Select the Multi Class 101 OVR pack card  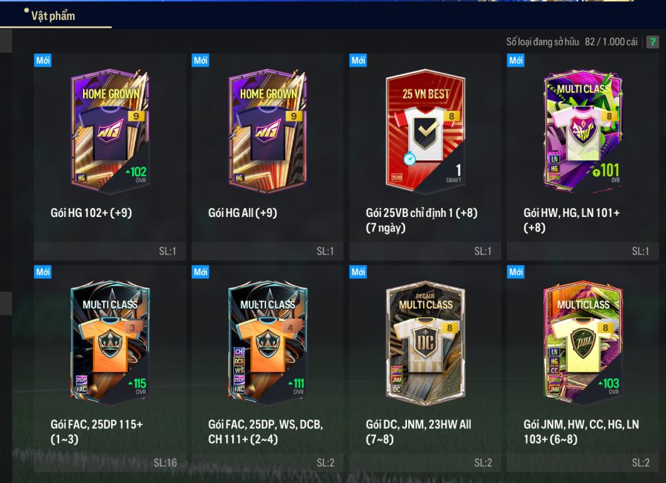[583, 131]
